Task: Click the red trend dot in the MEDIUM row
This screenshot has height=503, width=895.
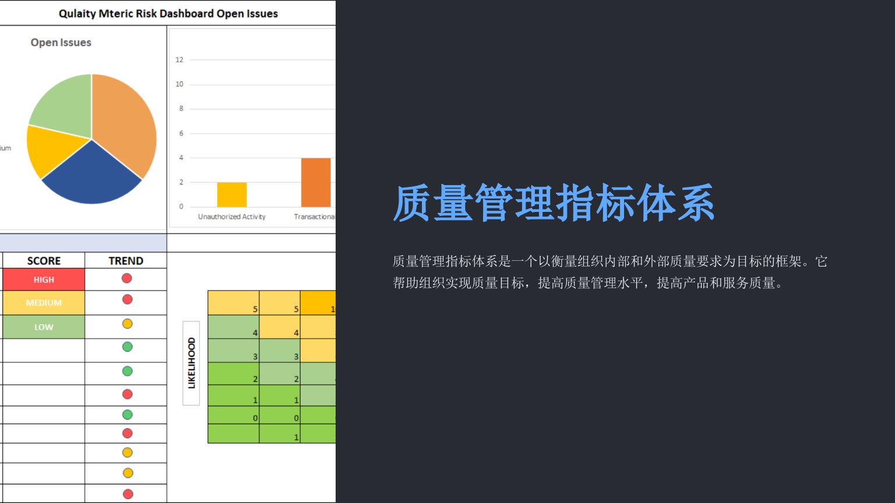Action: [x=127, y=299]
